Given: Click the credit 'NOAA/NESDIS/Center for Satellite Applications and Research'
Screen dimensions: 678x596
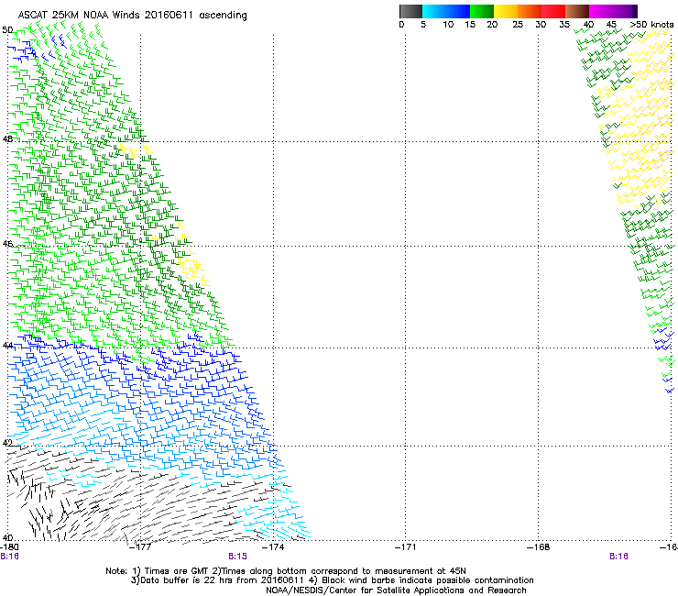Looking at the screenshot, I should [x=396, y=590].
